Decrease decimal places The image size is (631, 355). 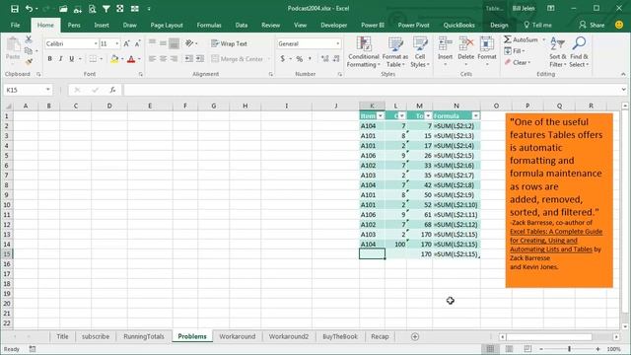click(x=336, y=59)
